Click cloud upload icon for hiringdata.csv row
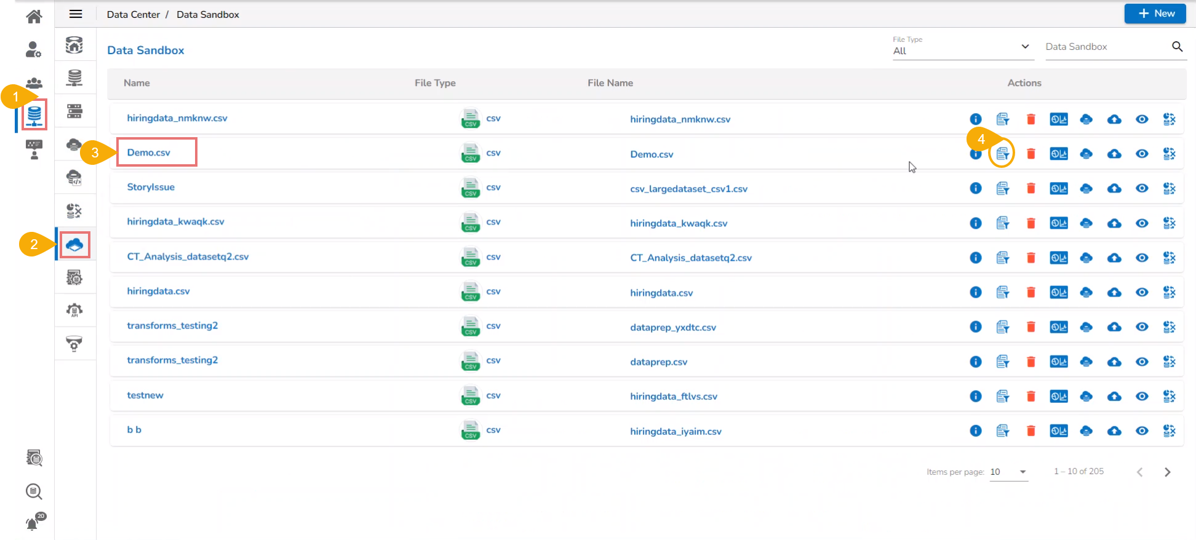Screen dimensions: 1196x540 point(1114,292)
